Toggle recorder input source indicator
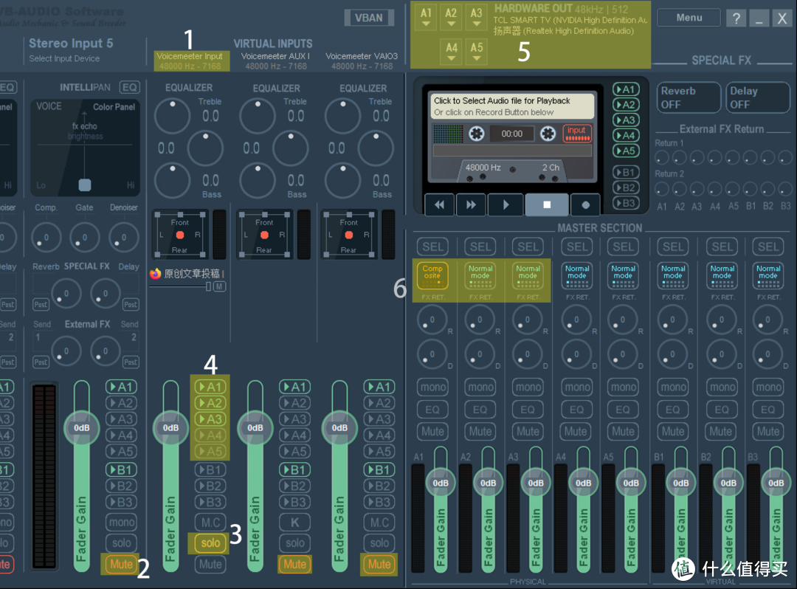The width and height of the screenshot is (797, 589). 577,133
